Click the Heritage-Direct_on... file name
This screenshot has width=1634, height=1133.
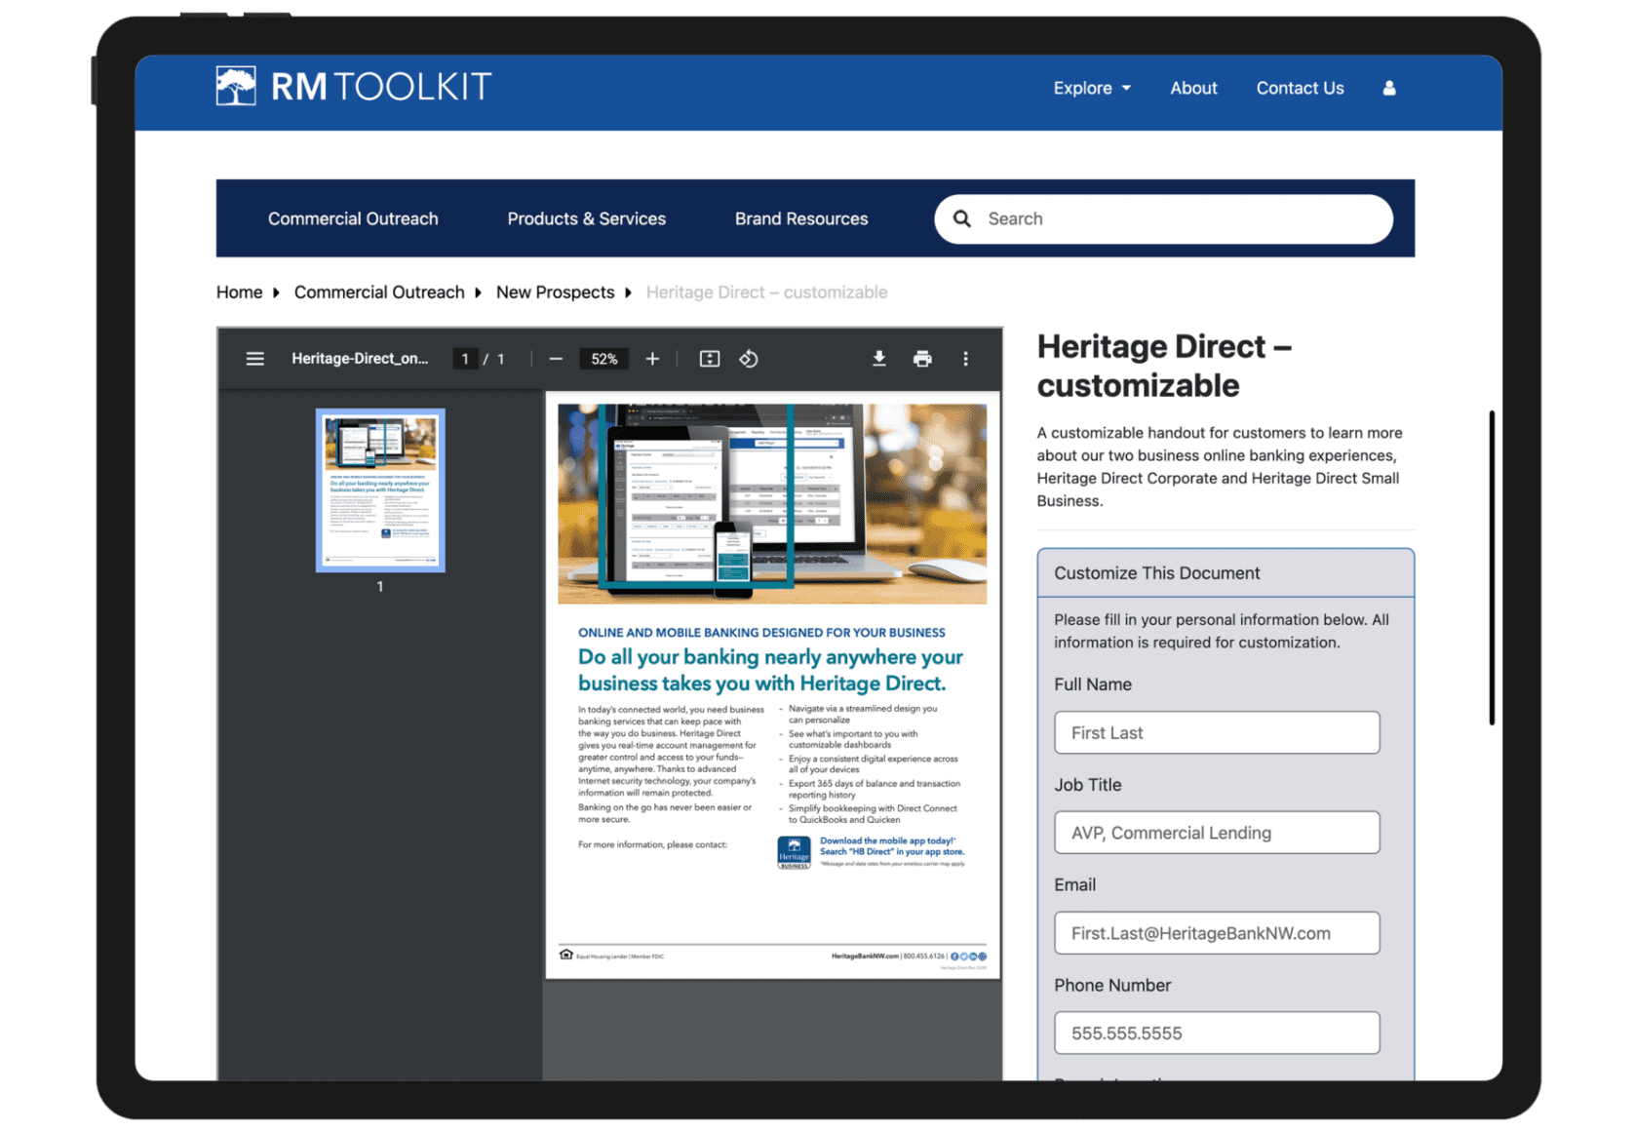click(360, 359)
